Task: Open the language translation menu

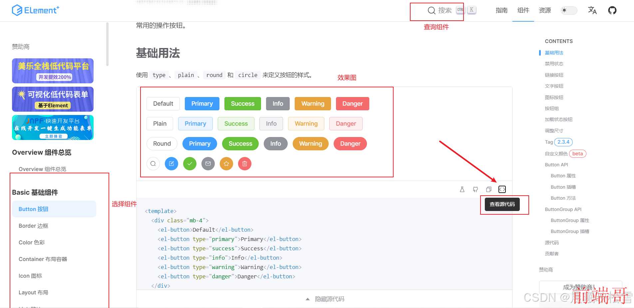Action: tap(592, 10)
